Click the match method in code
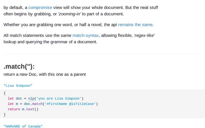Screen dimensions: 205x128 pos(37,104)
